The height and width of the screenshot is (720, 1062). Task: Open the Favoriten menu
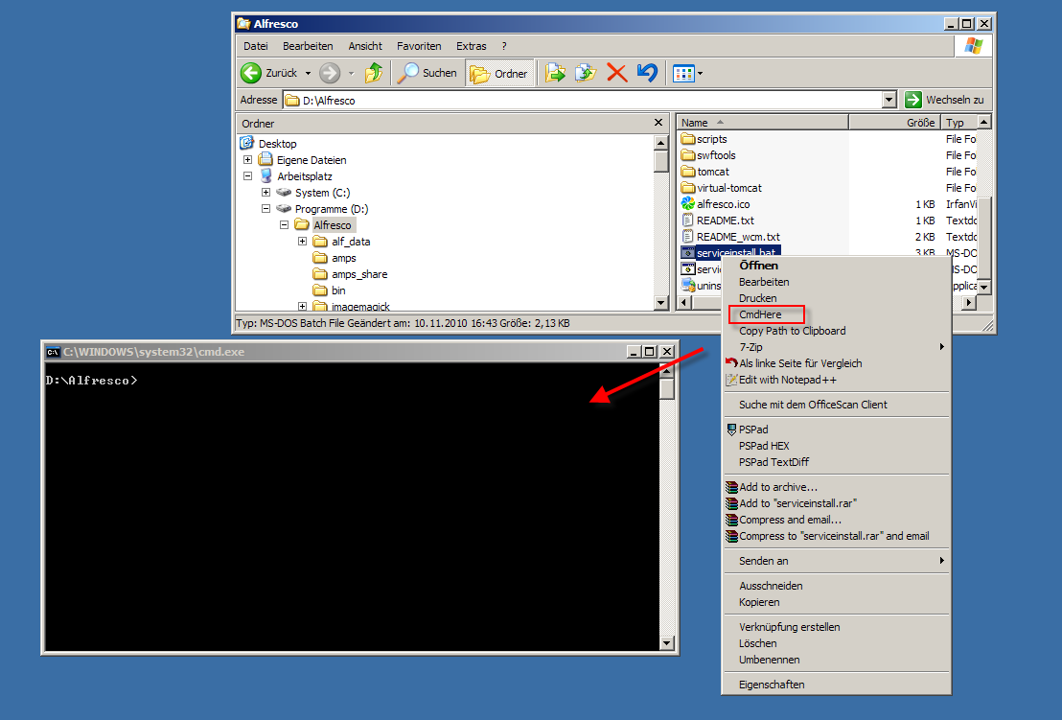coord(419,46)
